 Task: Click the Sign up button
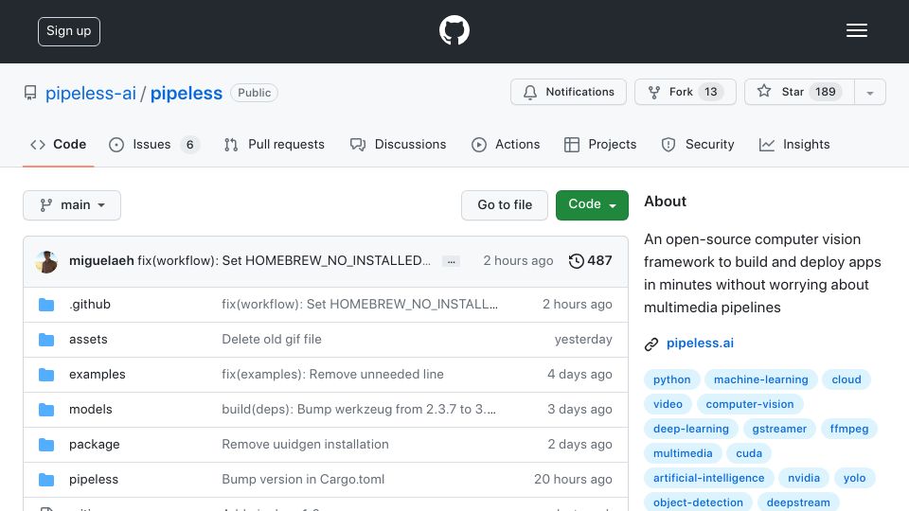point(69,31)
